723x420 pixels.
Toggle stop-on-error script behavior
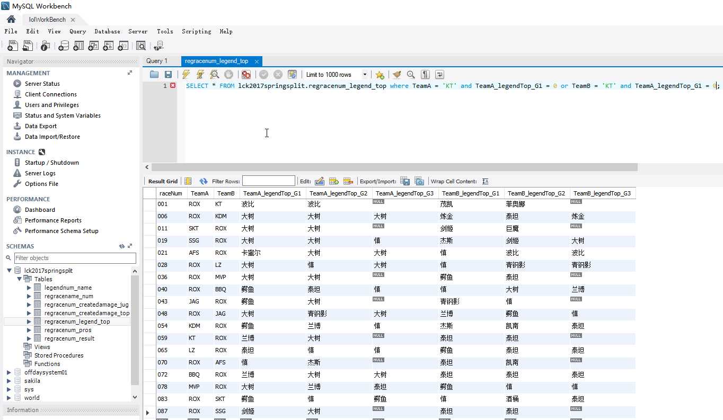point(246,75)
